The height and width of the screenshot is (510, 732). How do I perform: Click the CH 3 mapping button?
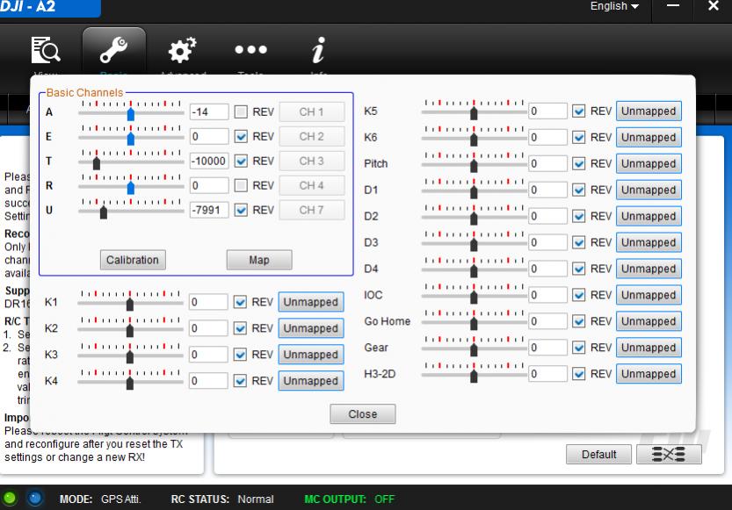tap(312, 161)
